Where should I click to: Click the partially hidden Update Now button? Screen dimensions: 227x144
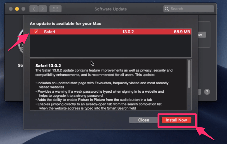pos(202,35)
